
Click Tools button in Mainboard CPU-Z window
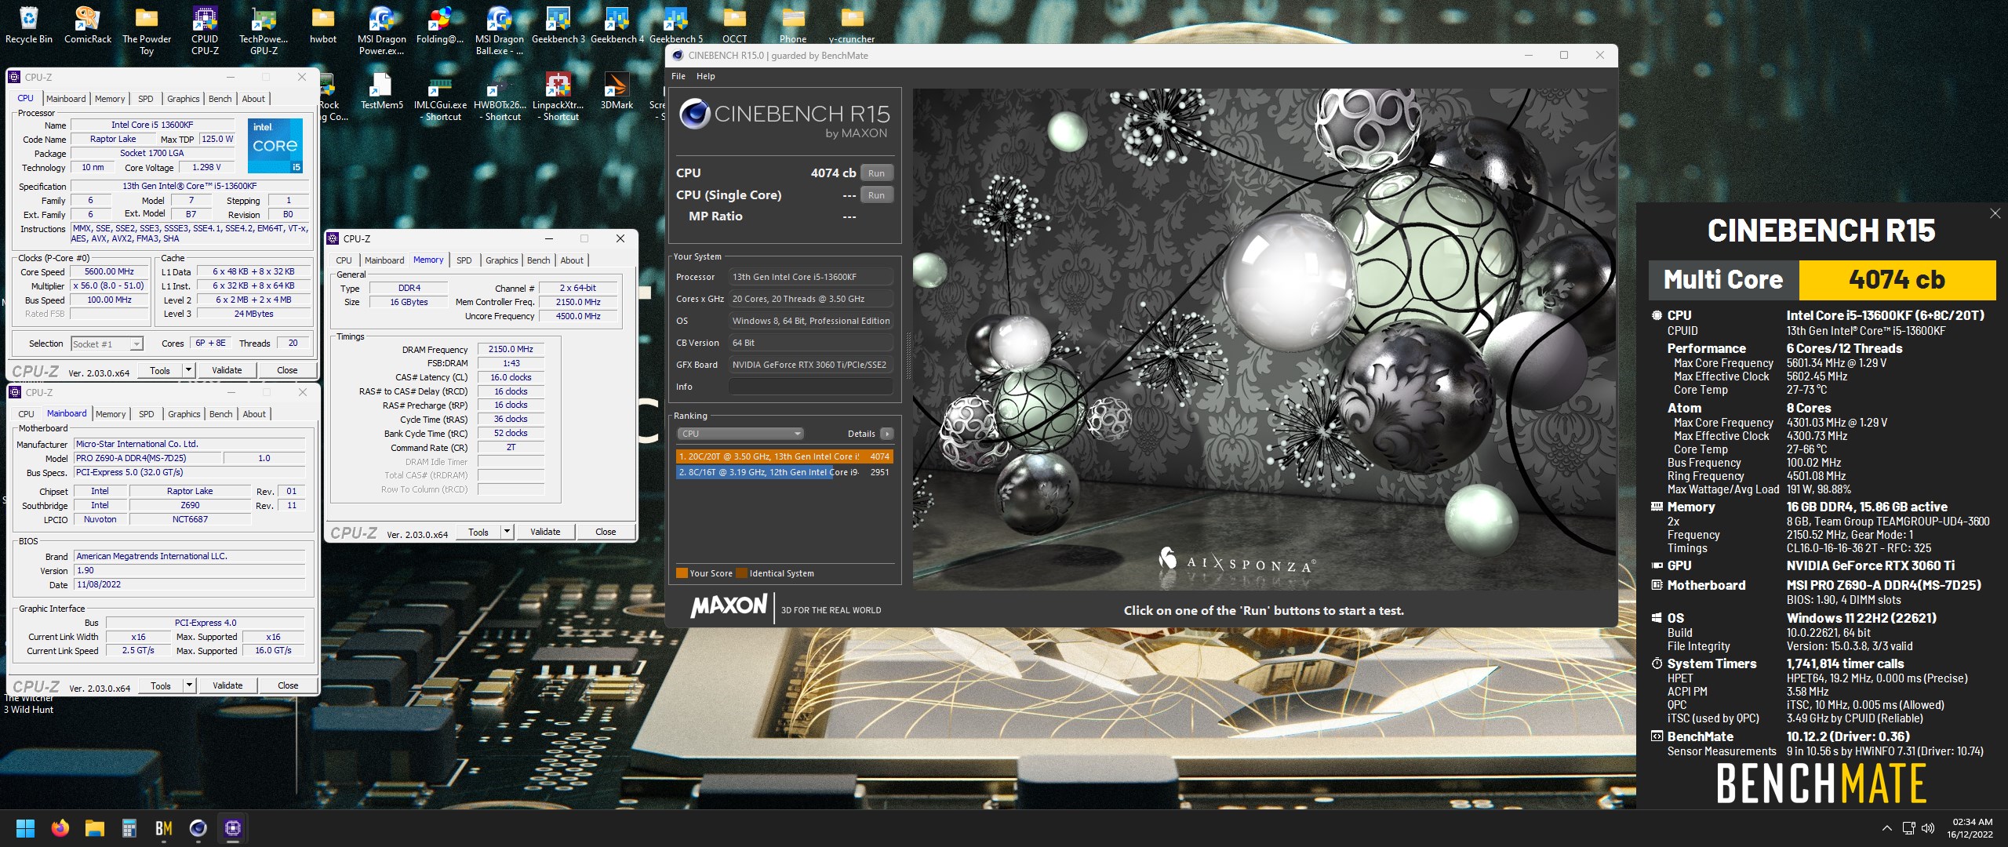point(161,685)
